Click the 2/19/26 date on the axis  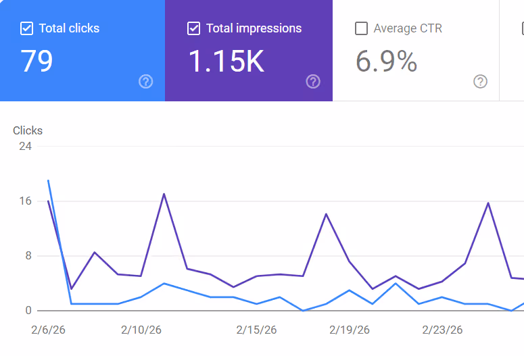click(x=350, y=330)
